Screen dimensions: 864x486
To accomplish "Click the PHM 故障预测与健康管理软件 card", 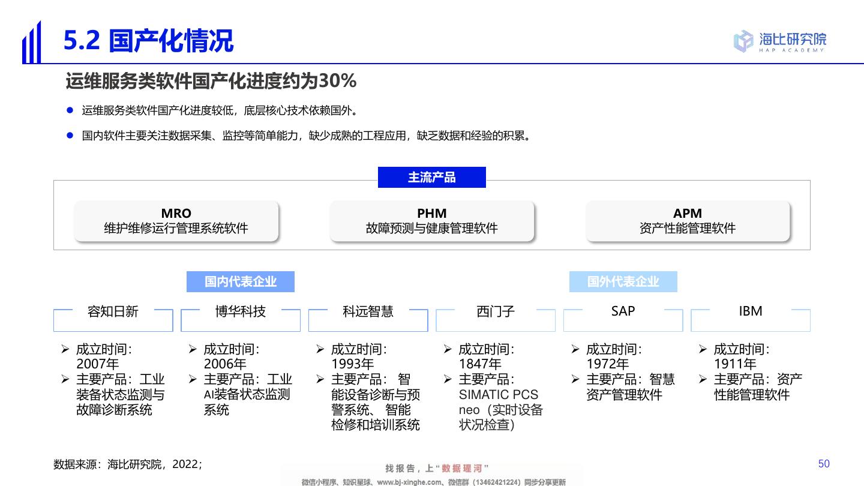I will click(x=431, y=221).
